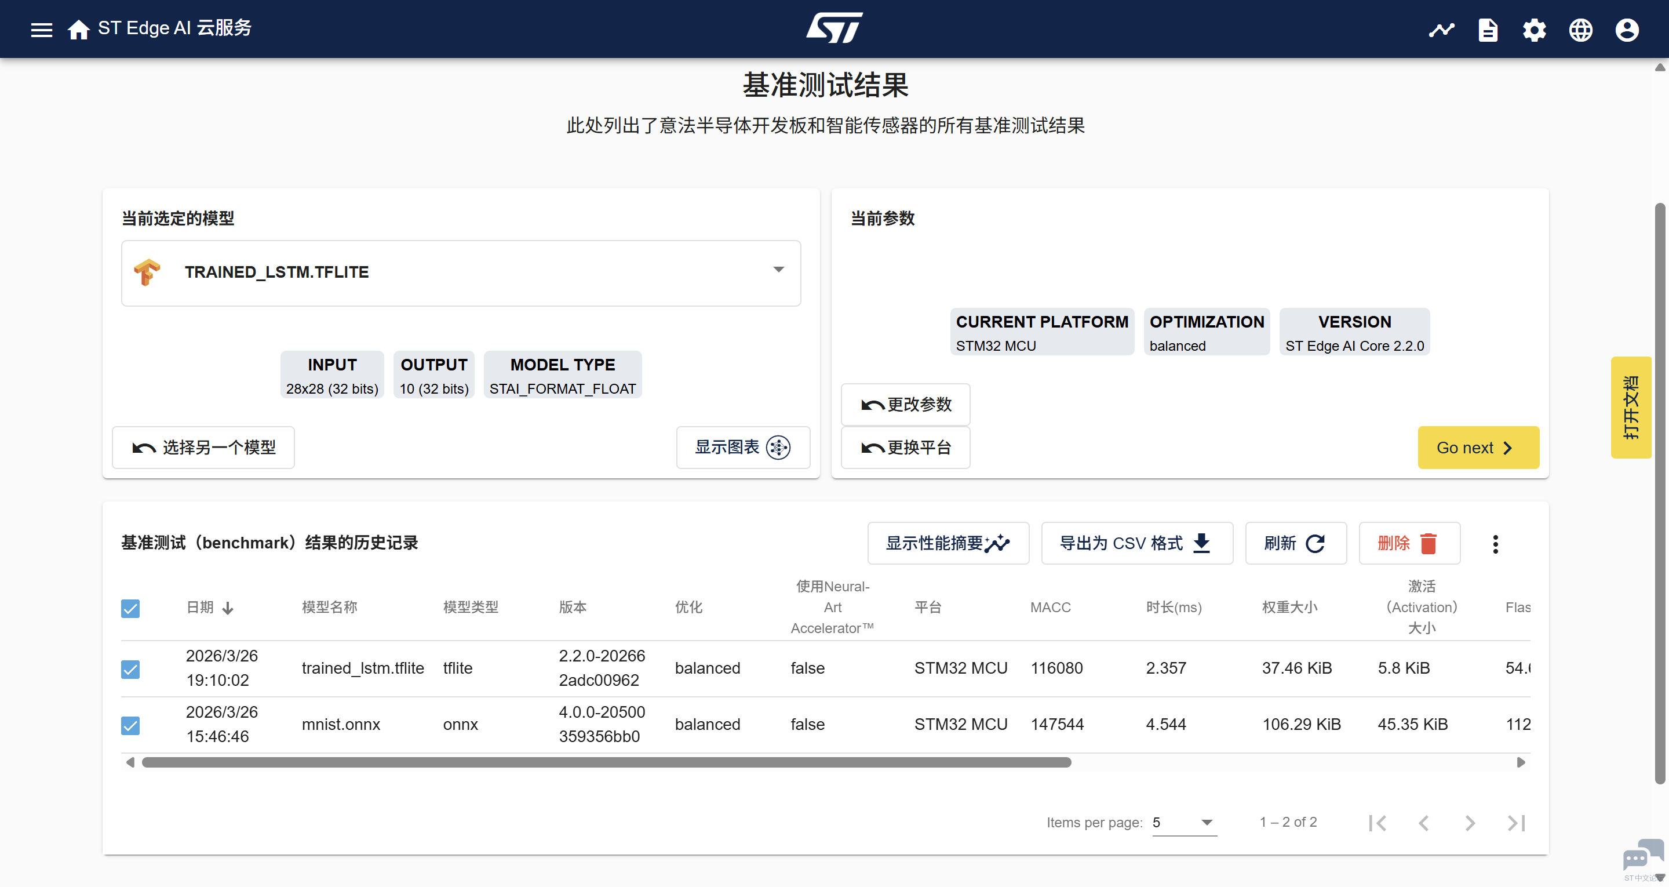Toggle the select-all checkbox in table header
This screenshot has height=887, width=1669.
130,608
